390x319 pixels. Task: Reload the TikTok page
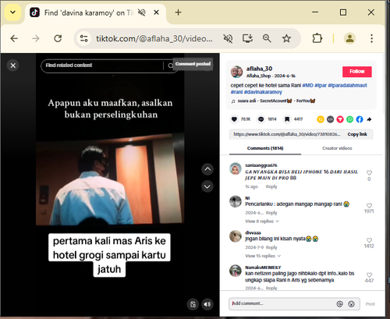[58, 38]
